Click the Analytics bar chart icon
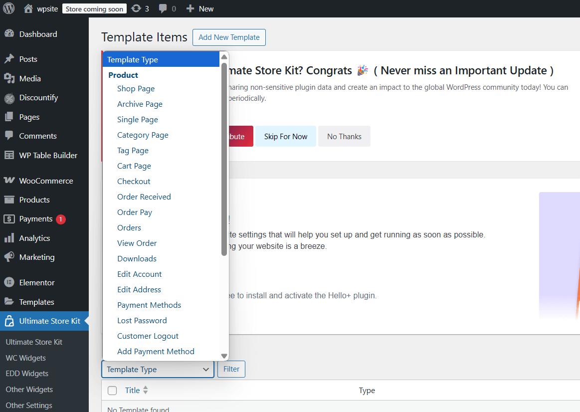Image resolution: width=580 pixels, height=412 pixels. coord(9,238)
